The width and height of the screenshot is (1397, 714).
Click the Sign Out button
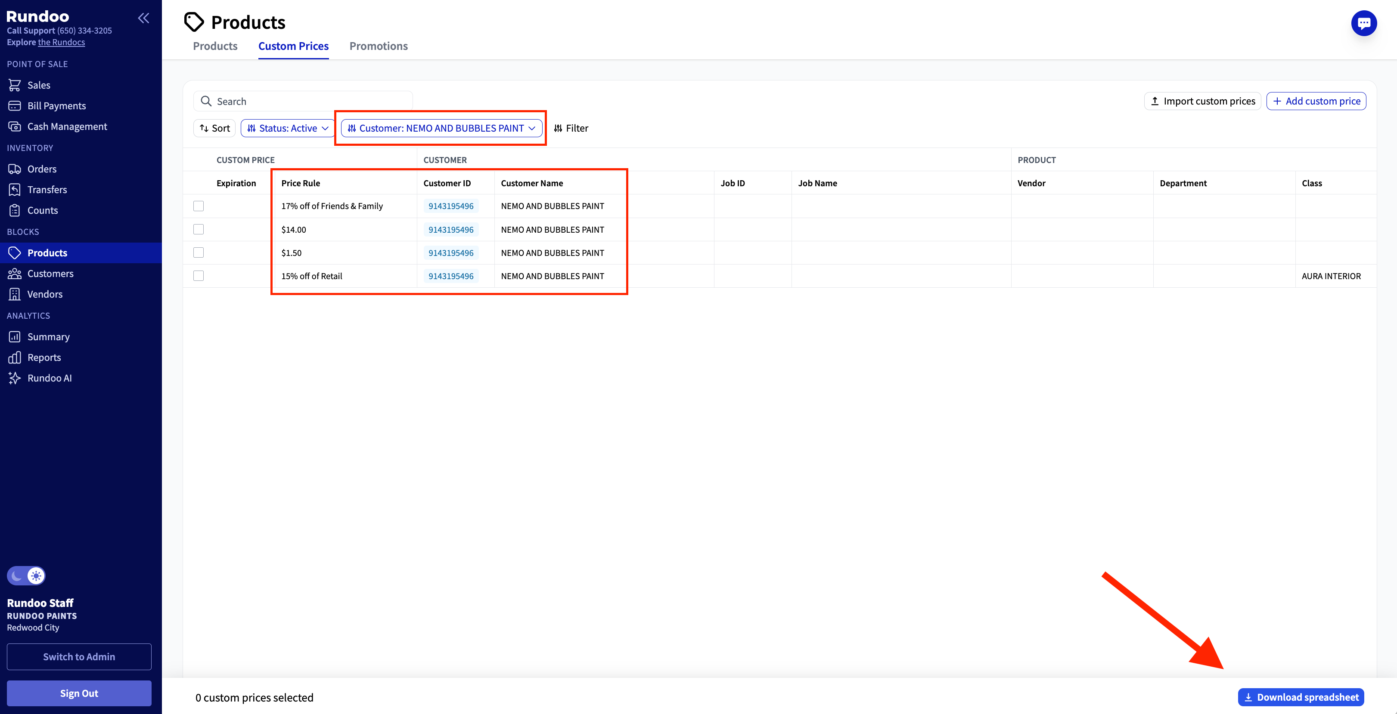pyautogui.click(x=79, y=693)
